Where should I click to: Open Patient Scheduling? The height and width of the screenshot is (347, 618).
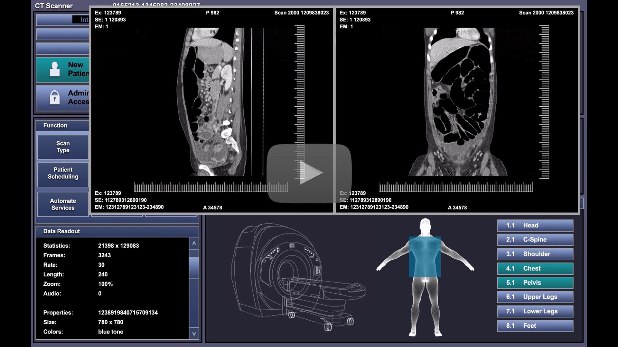coord(63,173)
